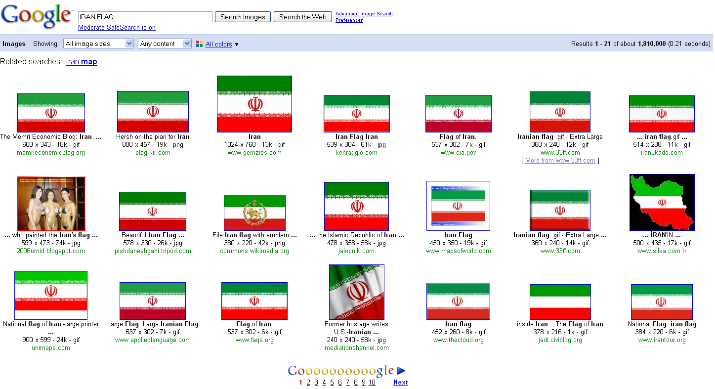Select the iran map related search
The height and width of the screenshot is (389, 715).
[82, 62]
